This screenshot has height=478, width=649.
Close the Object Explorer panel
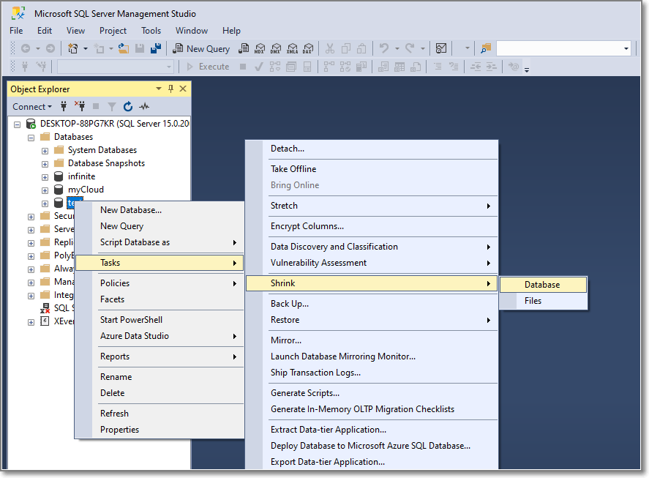pos(183,89)
